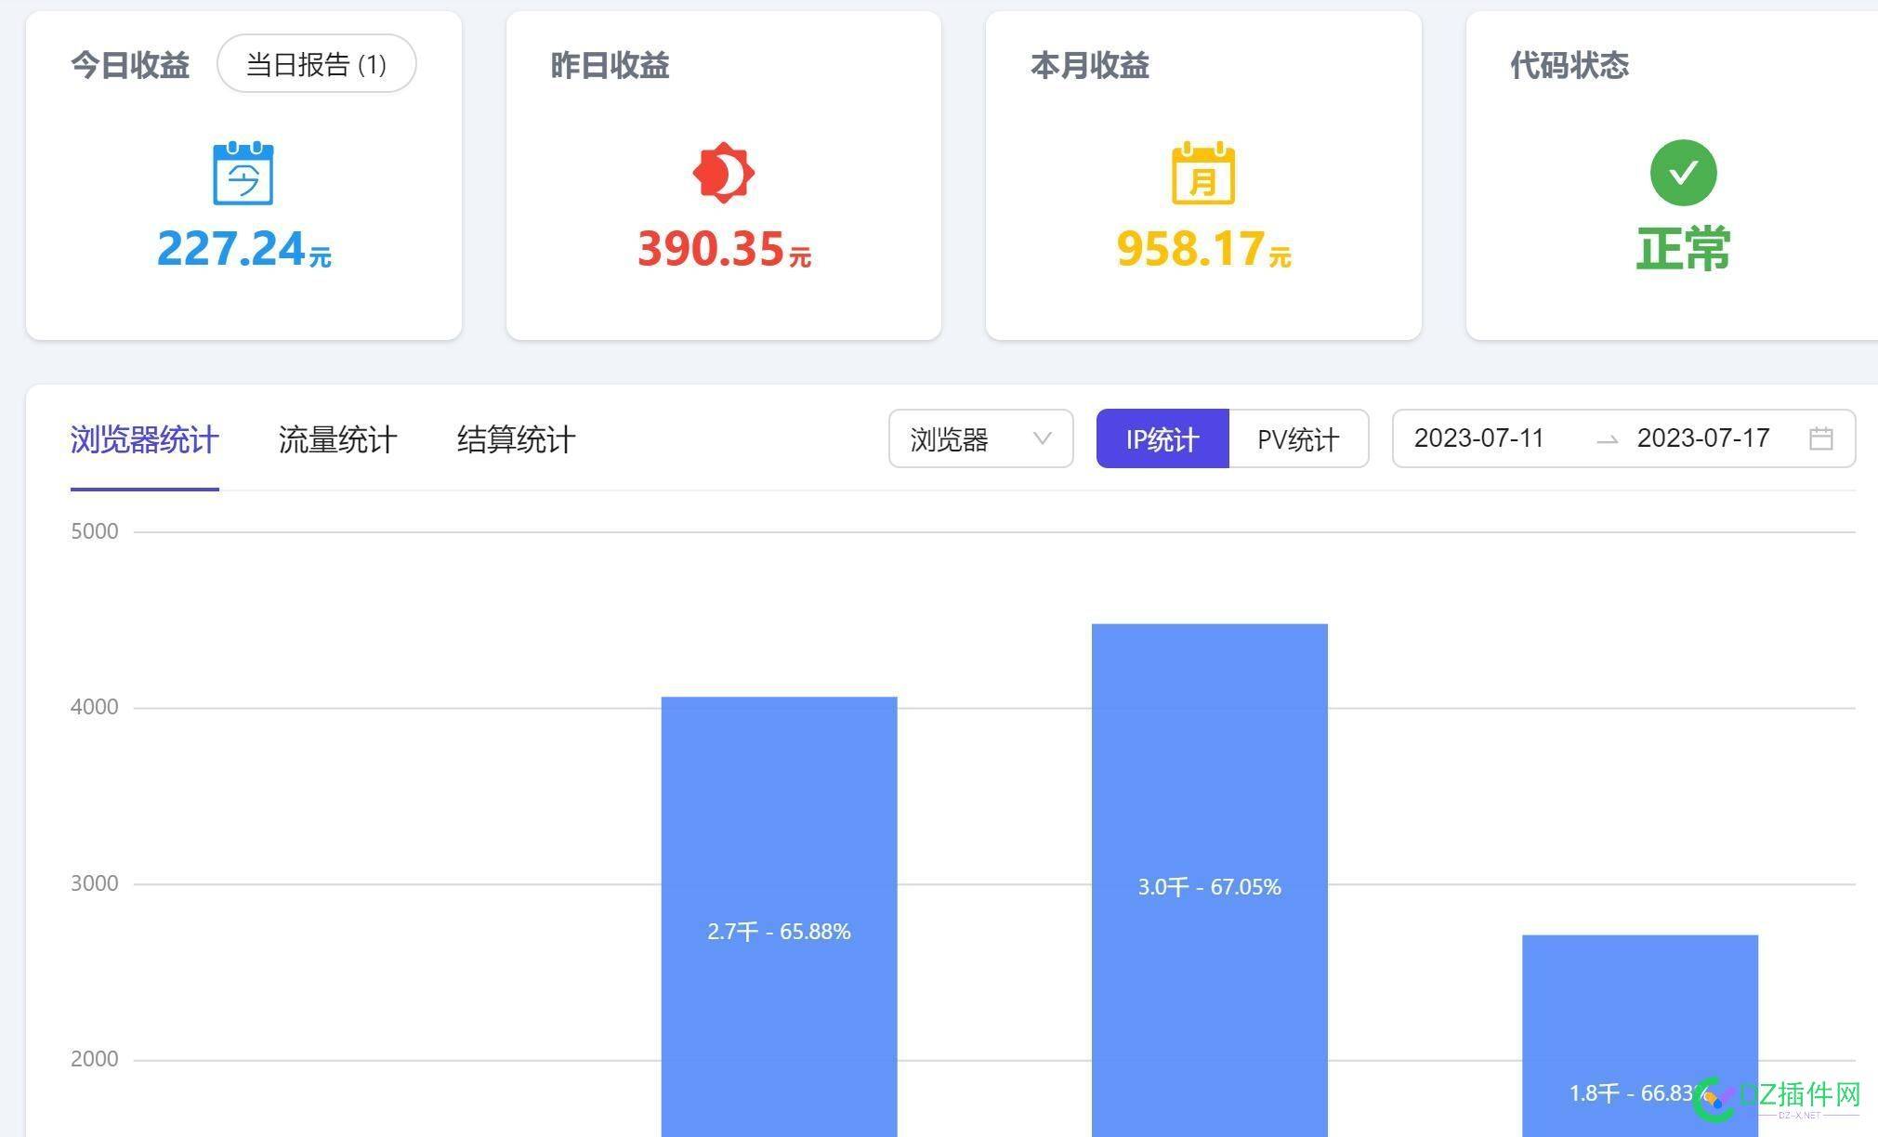This screenshot has height=1137, width=1878.
Task: Click the 4000 axis label
Action: [95, 707]
